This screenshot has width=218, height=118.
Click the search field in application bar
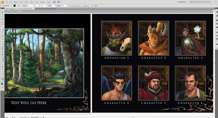200,2
